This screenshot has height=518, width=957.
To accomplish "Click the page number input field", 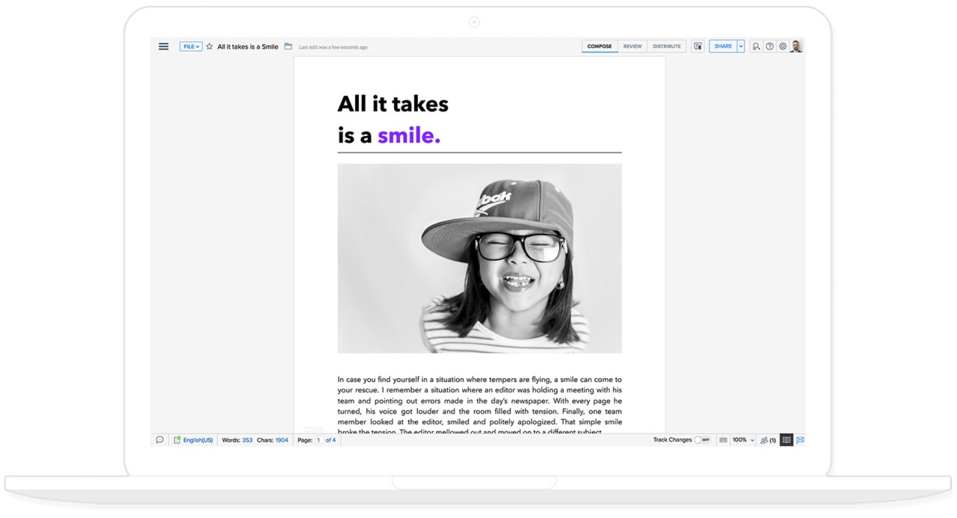I will click(x=319, y=440).
